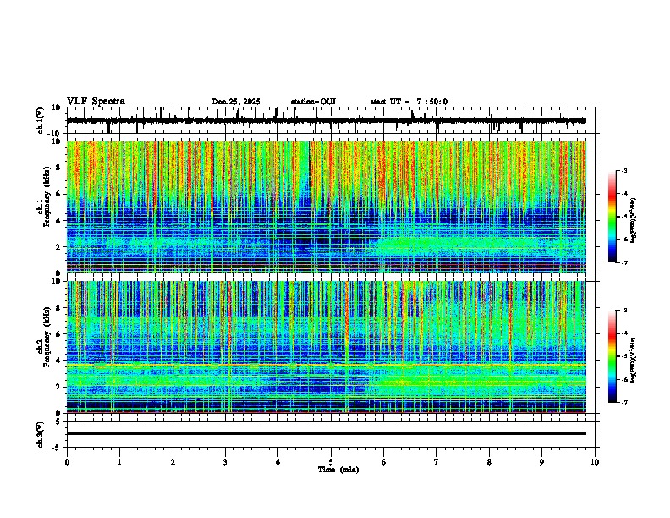Click the "5" tick on ch.3(V) axis
The height and width of the screenshot is (518, 670).
click(x=59, y=422)
